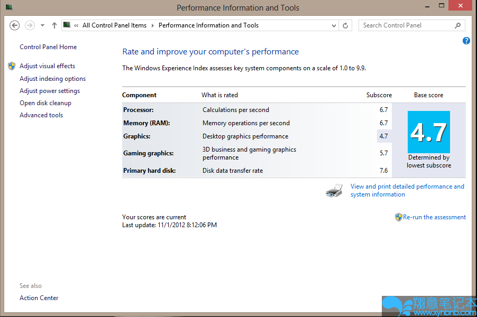Click Re-run the assessment link
The height and width of the screenshot is (317, 477).
click(434, 217)
